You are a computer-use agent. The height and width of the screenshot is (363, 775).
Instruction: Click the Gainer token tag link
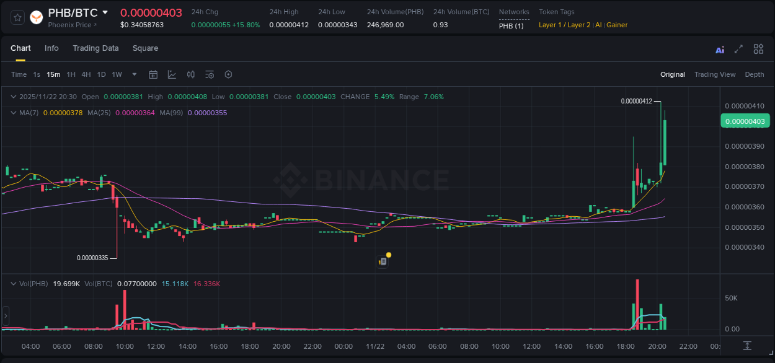tap(617, 25)
